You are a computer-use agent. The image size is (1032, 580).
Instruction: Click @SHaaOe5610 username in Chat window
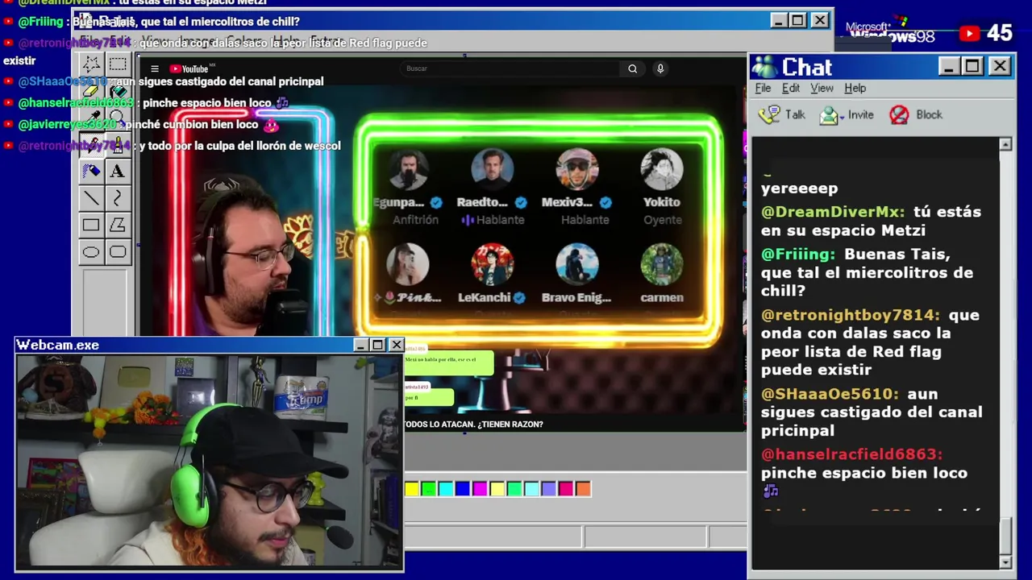[x=830, y=394]
